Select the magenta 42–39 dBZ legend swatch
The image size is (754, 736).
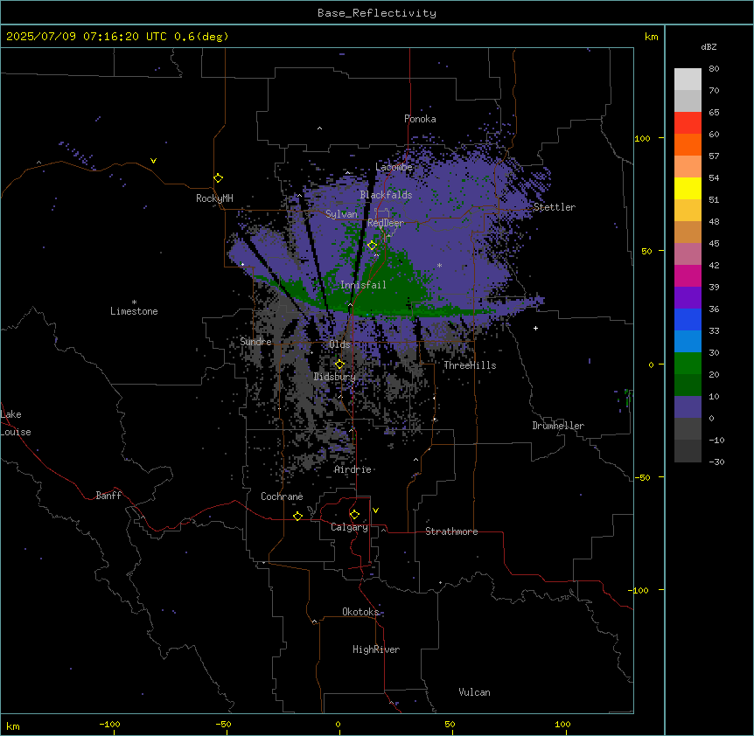[x=688, y=275]
